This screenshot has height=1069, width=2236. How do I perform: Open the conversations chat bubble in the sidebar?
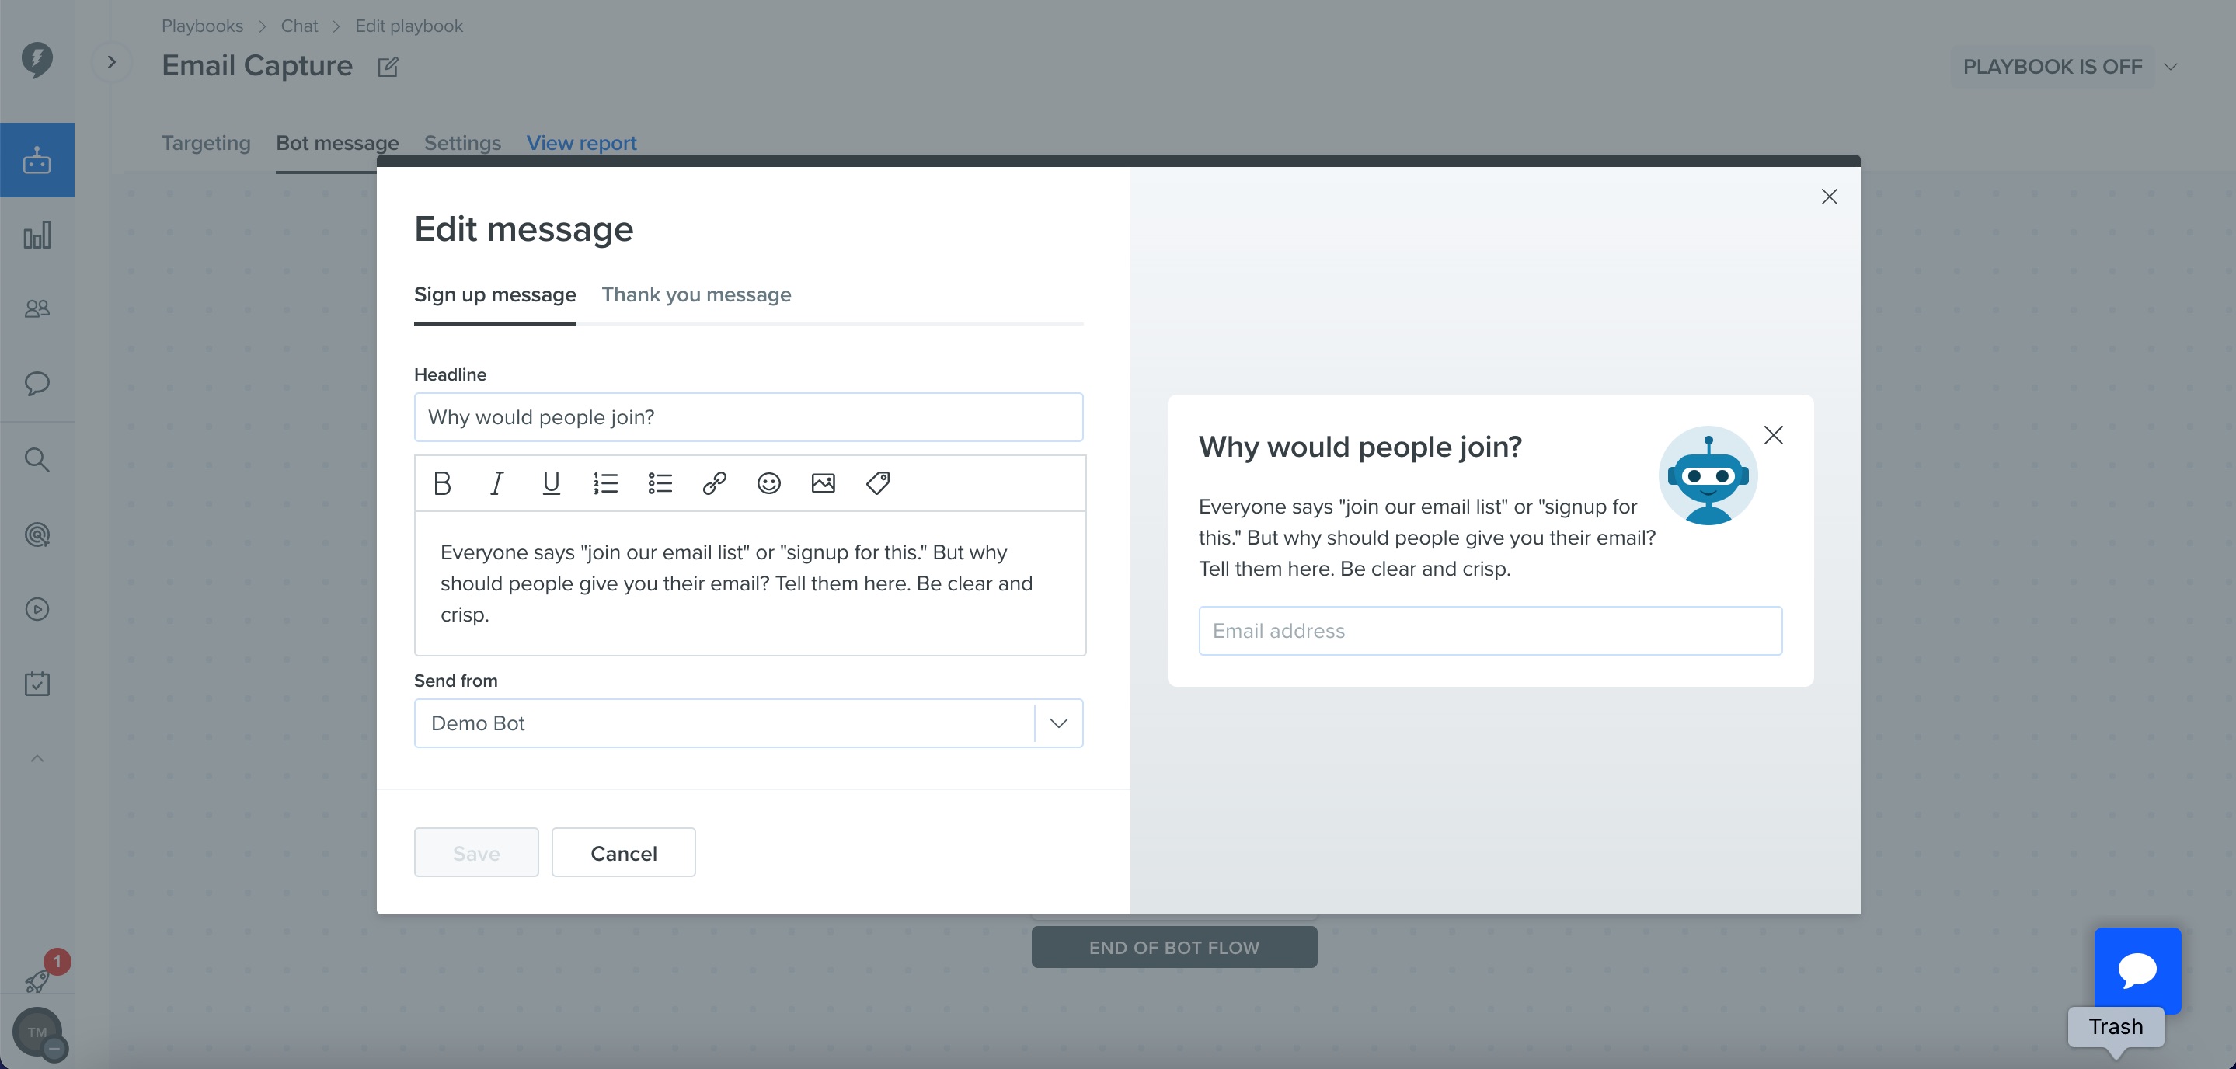click(x=37, y=384)
